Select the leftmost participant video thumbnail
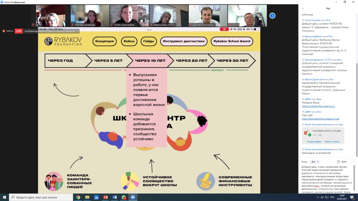This screenshot has height=201, width=358. 51,16
